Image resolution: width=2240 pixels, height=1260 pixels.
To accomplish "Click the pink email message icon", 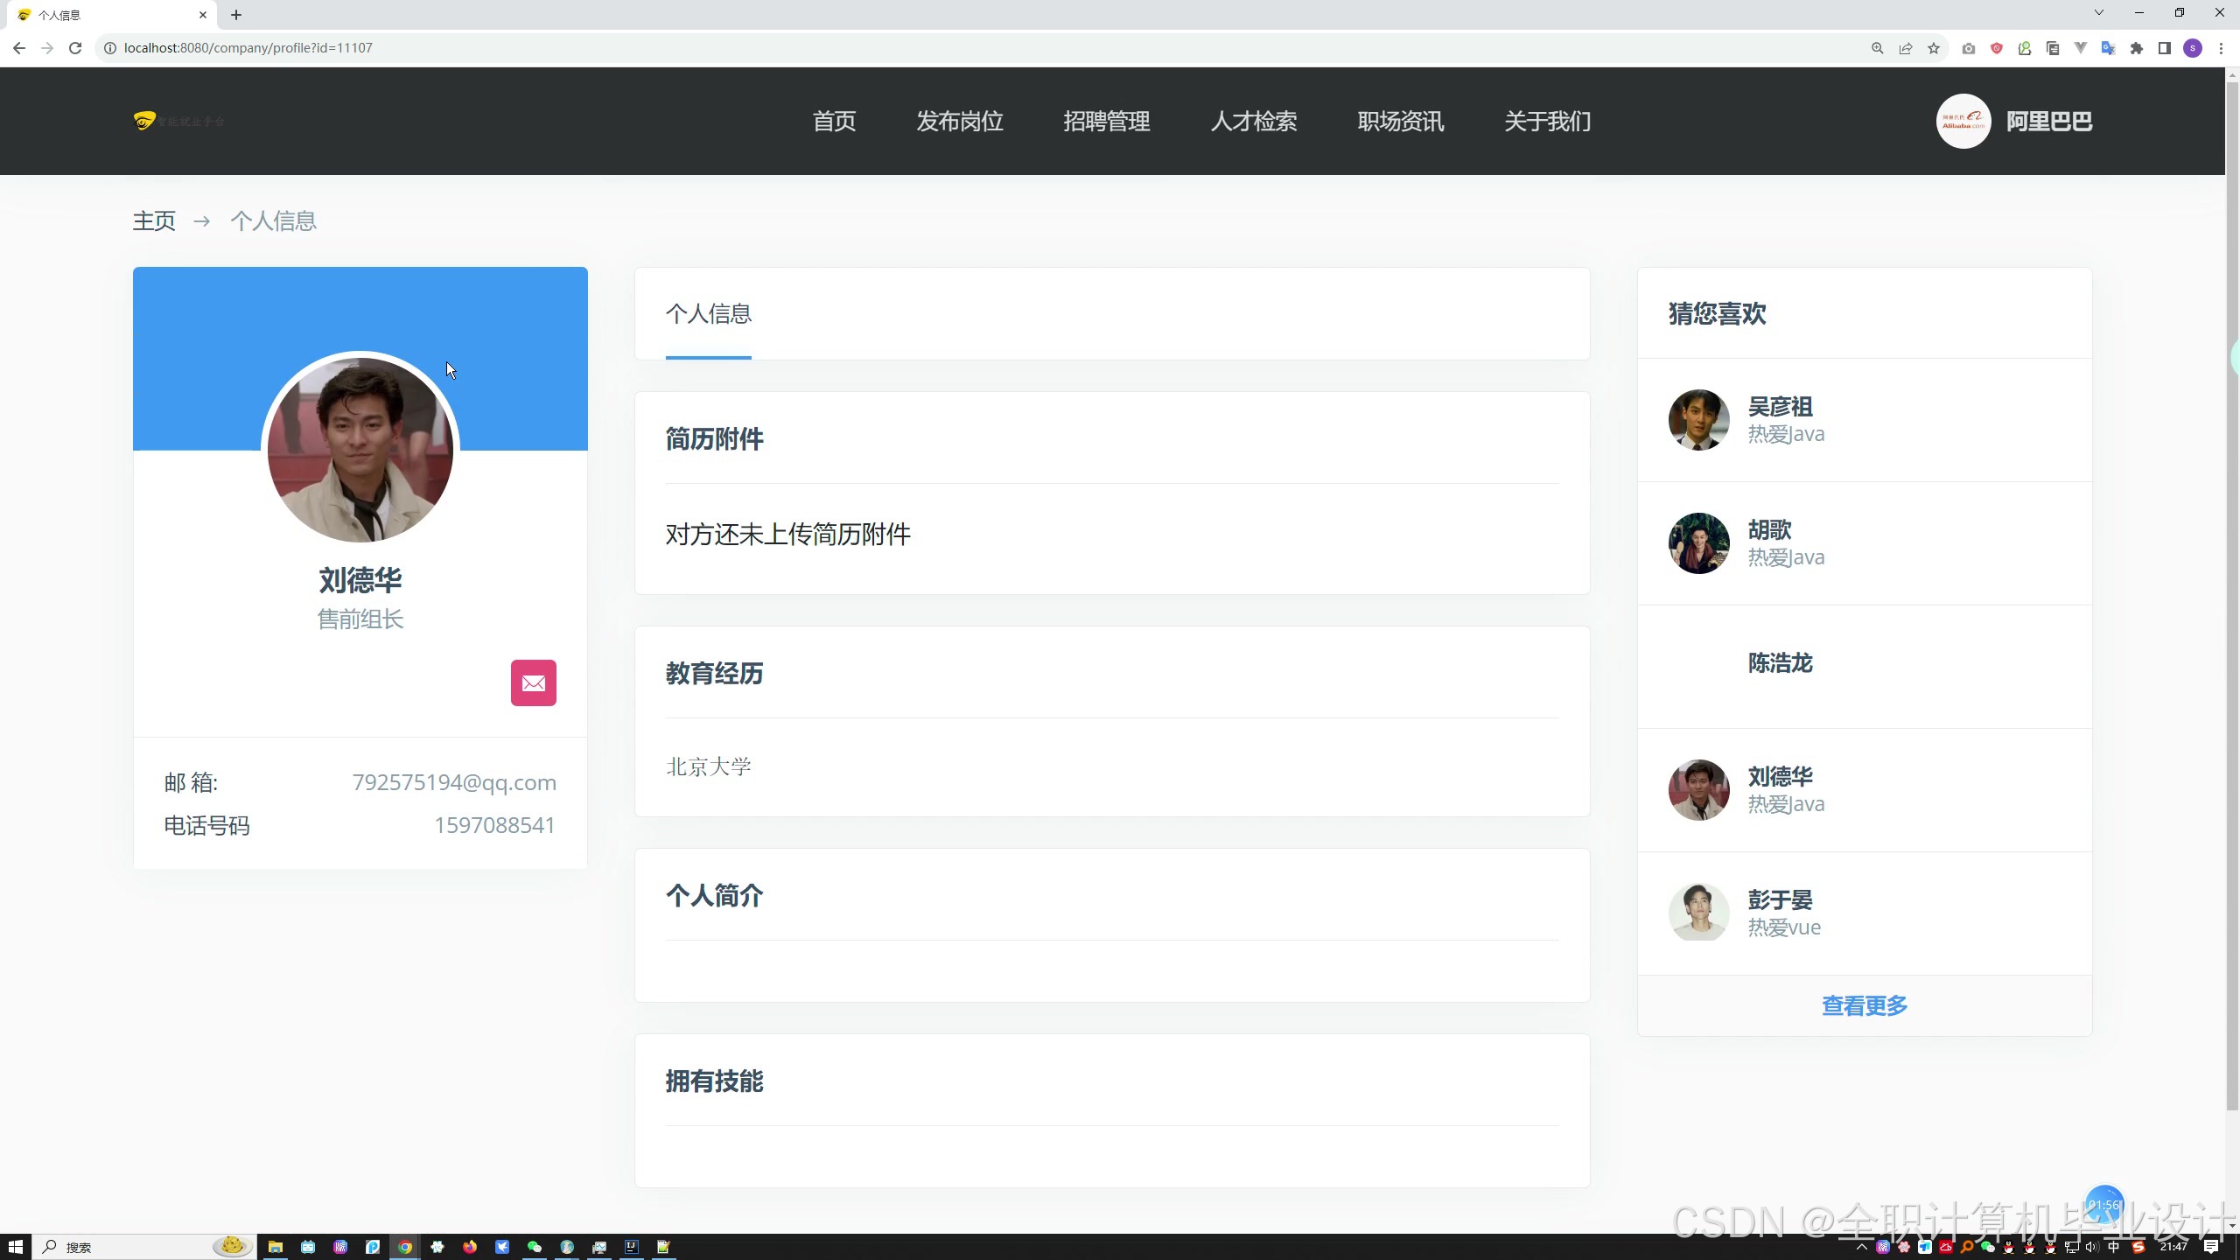I will (533, 682).
